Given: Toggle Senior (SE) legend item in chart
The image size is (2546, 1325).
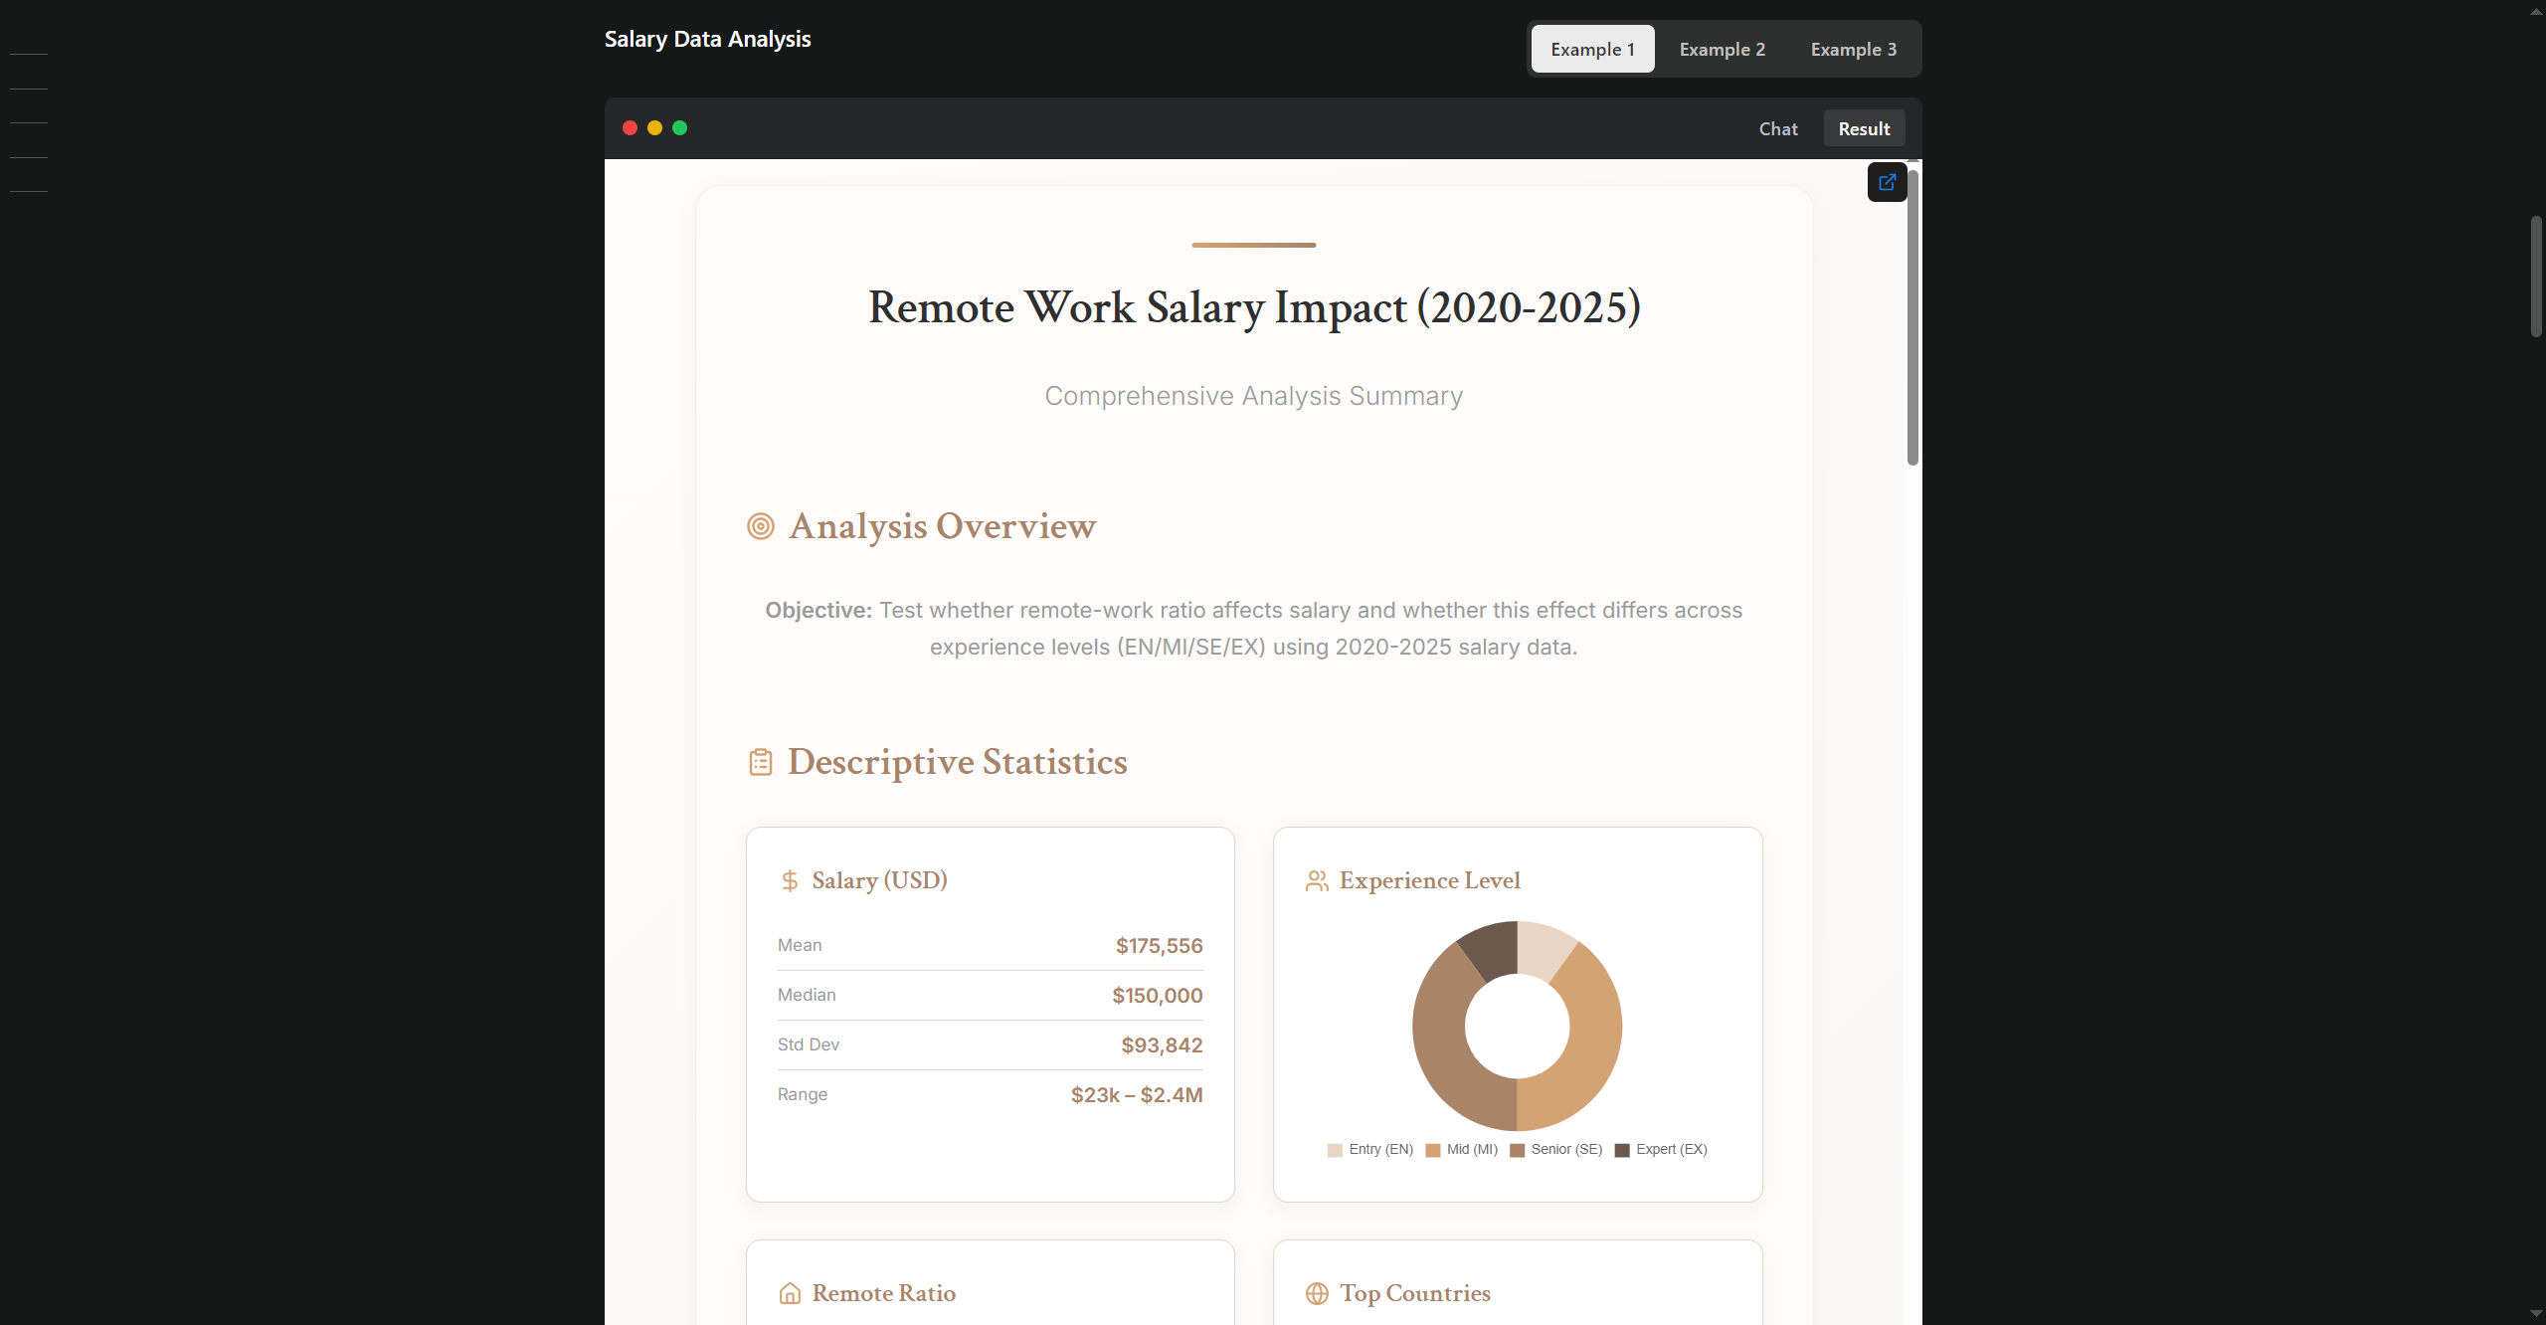Looking at the screenshot, I should (x=1556, y=1150).
